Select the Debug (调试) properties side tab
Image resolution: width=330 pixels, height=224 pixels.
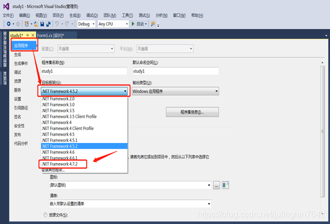(x=17, y=72)
